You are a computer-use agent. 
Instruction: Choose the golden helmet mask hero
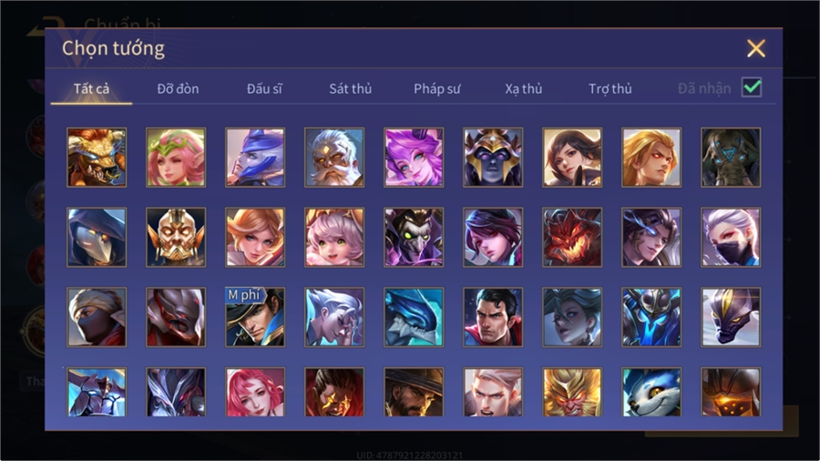click(x=176, y=237)
